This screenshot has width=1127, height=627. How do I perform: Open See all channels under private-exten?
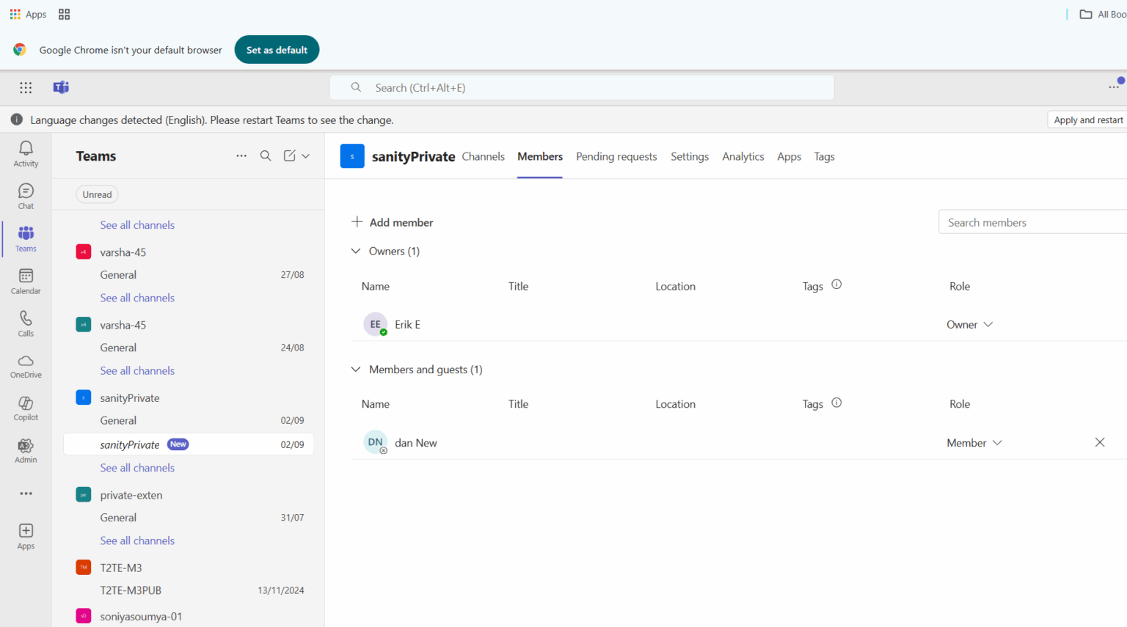[x=137, y=540]
